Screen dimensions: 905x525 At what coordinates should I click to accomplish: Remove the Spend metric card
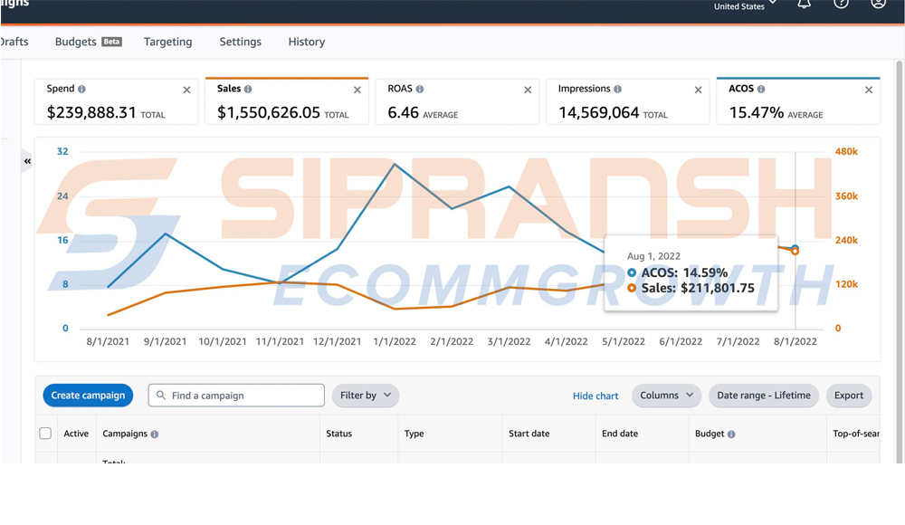click(186, 91)
